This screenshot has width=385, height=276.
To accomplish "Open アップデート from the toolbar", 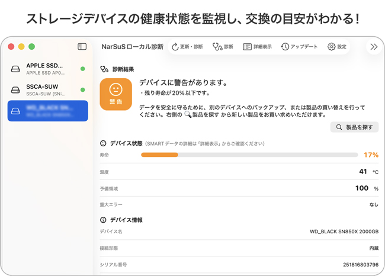I will 299,47.
